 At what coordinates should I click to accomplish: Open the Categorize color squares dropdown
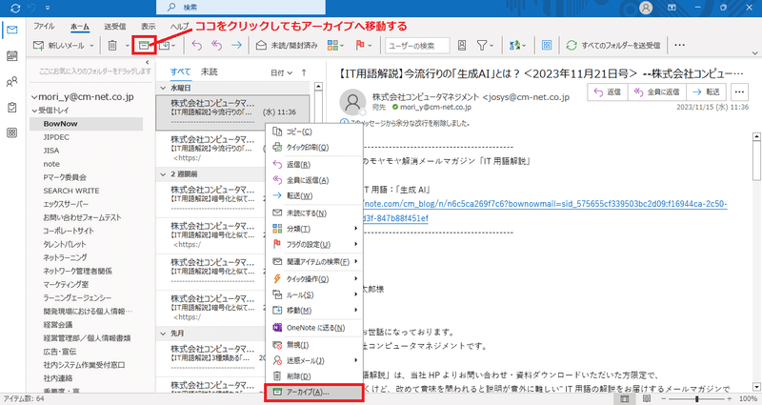pos(335,45)
